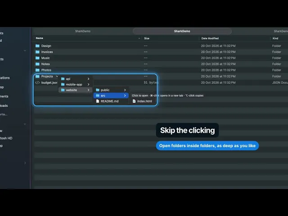Expand the website submenu chevron
The height and width of the screenshot is (216, 288).
(88, 90)
